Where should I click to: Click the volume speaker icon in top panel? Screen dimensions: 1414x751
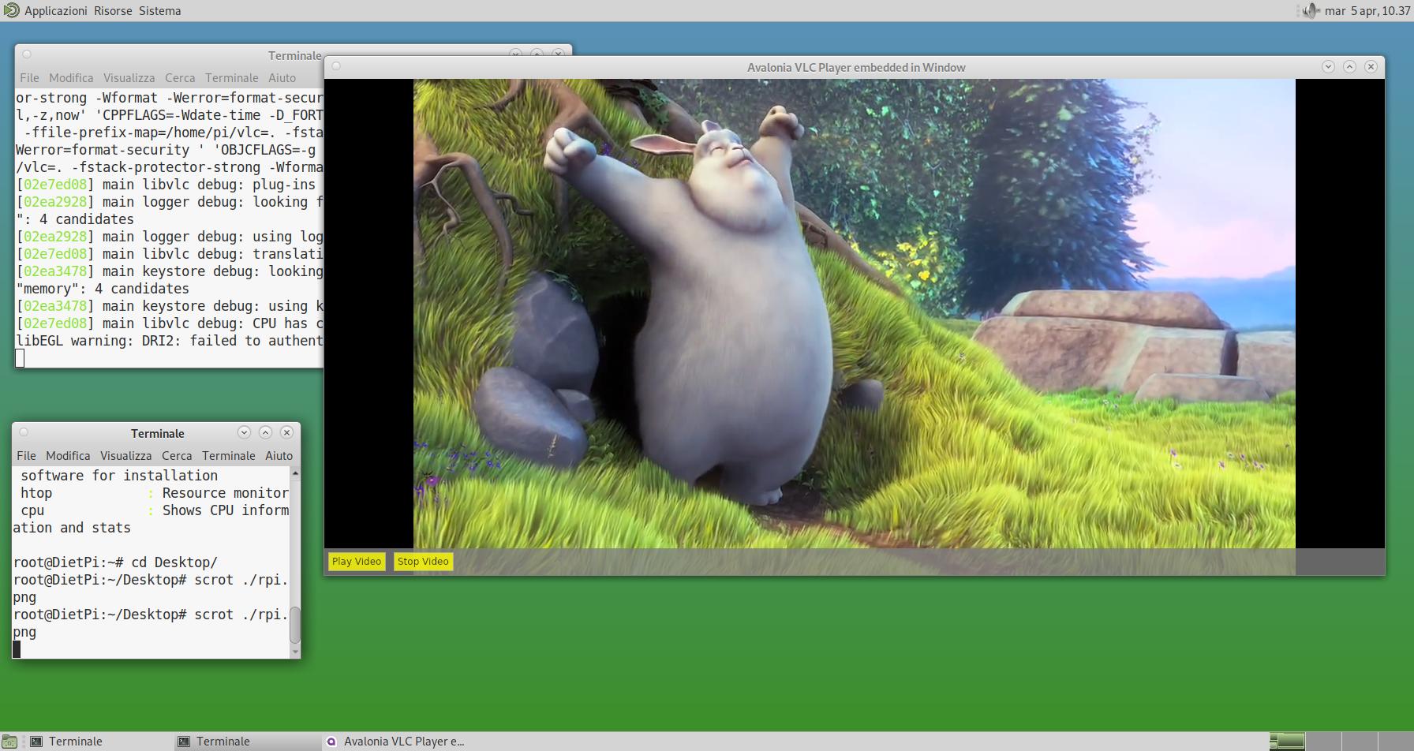coord(1310,10)
